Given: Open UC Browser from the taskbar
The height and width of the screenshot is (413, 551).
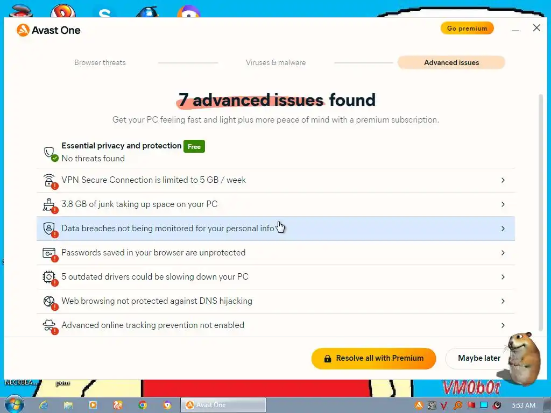Looking at the screenshot, I should coord(118,405).
